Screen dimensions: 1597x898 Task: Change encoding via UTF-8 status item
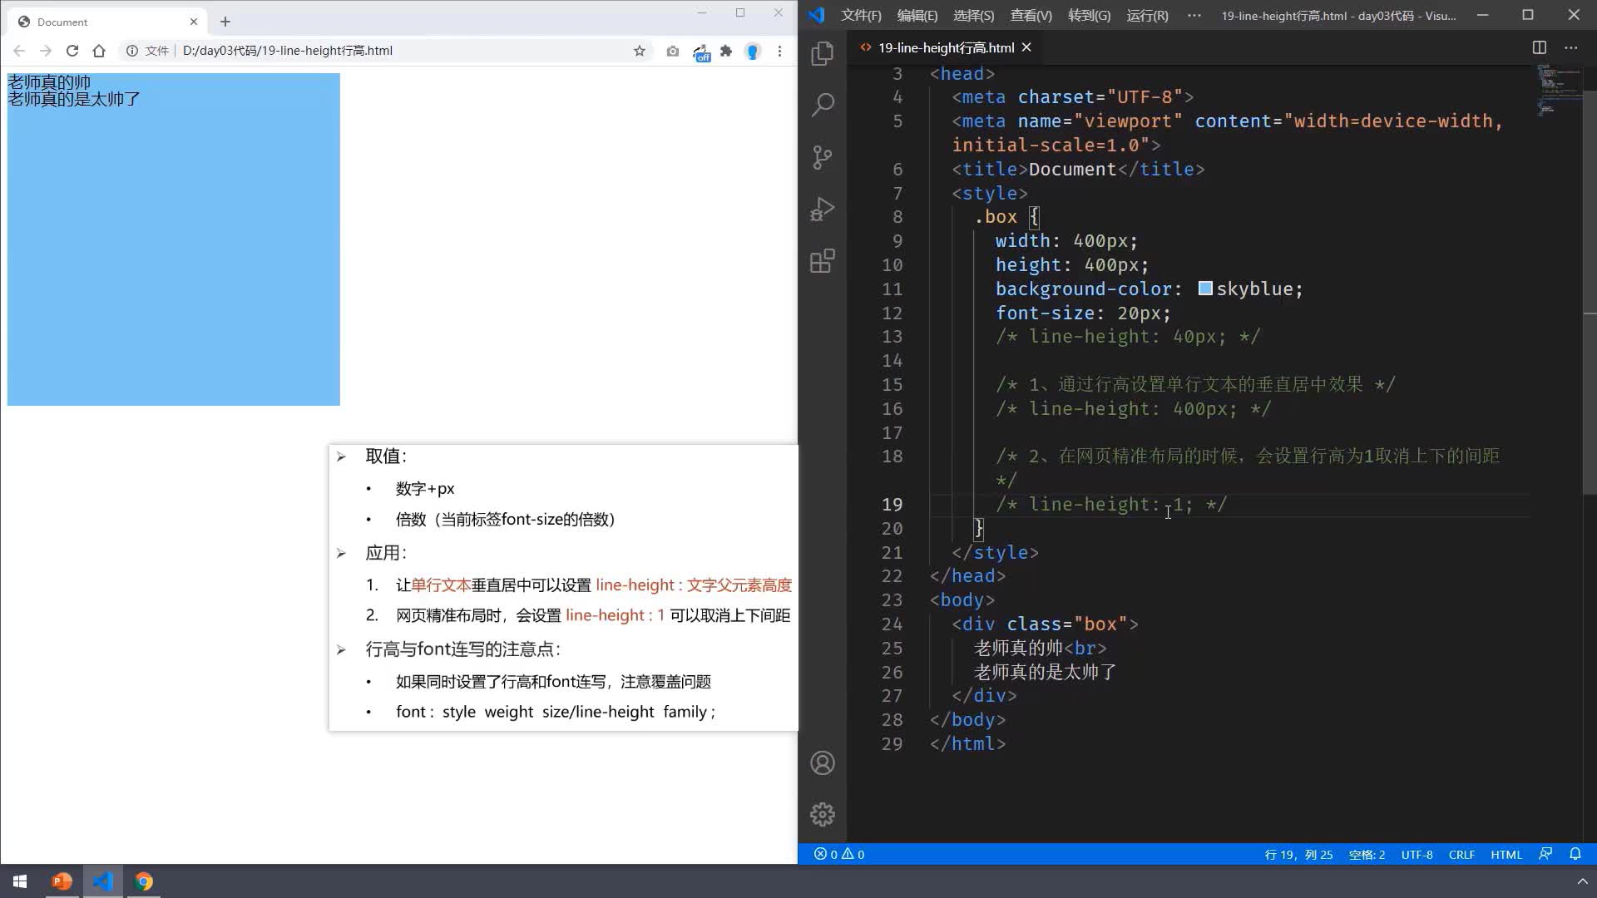pos(1417,854)
